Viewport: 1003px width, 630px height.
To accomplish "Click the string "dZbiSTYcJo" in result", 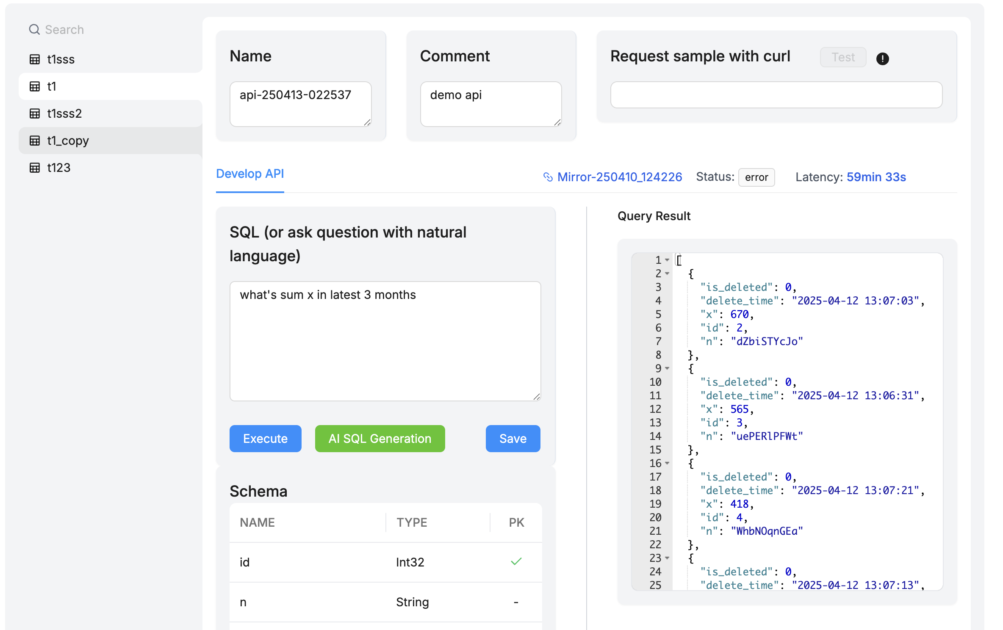I will [x=767, y=341].
